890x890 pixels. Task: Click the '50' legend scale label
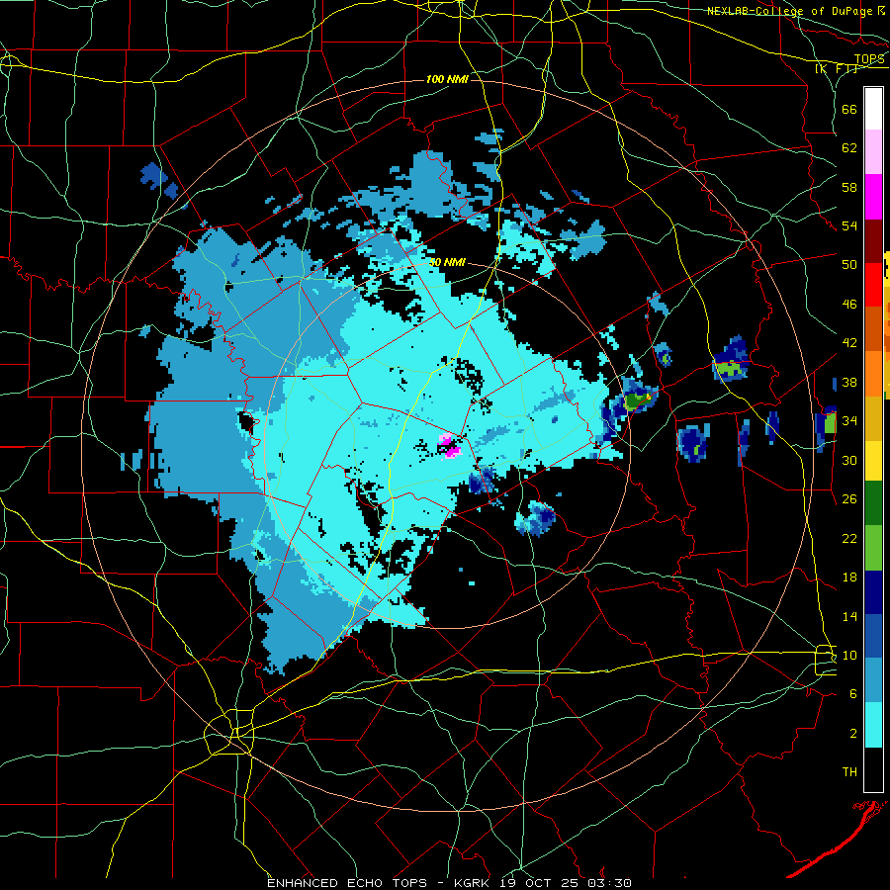click(x=849, y=264)
